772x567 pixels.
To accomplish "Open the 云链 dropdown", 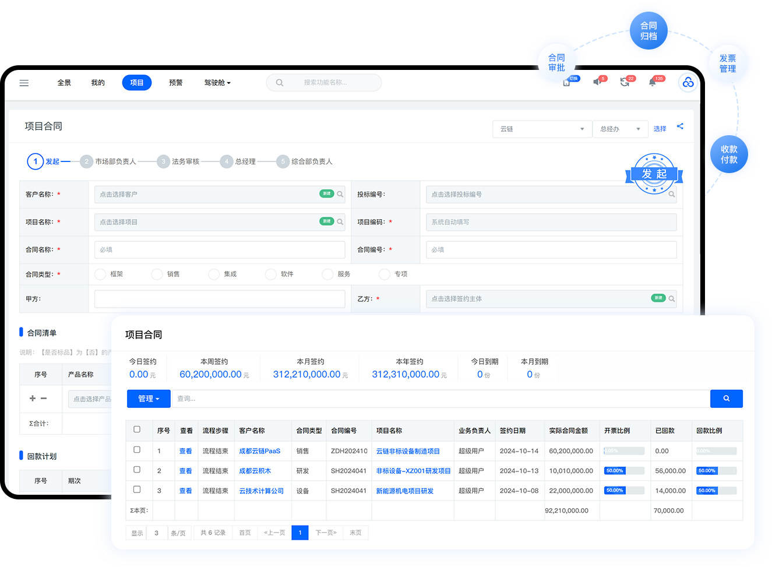I will (x=541, y=129).
